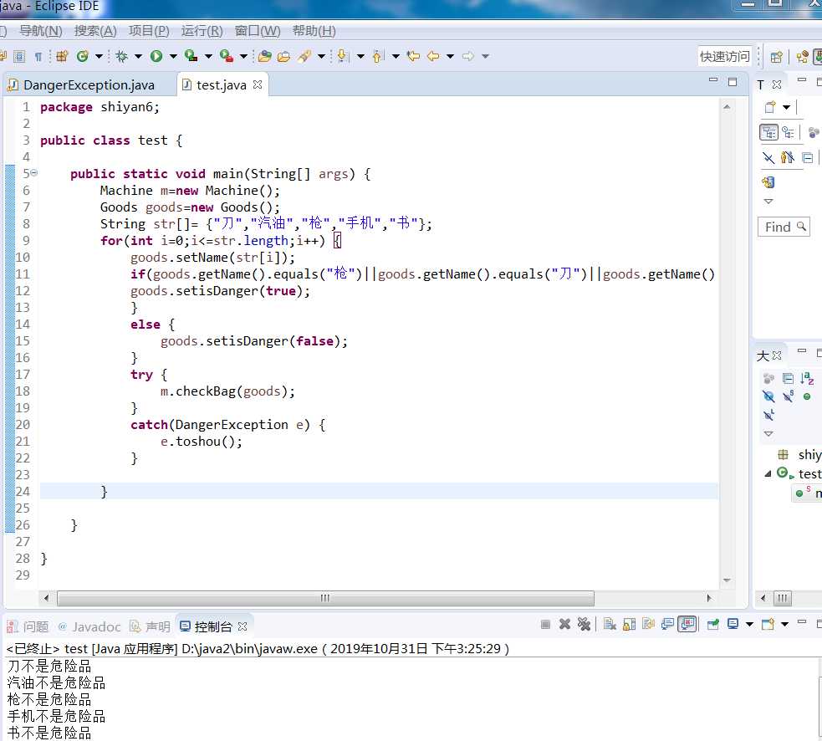822x741 pixels.
Task: Sort outline members alphabetically
Action: [x=807, y=378]
